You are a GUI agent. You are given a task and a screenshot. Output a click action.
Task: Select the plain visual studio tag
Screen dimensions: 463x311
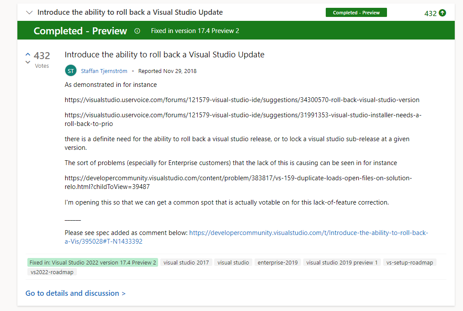(x=233, y=262)
